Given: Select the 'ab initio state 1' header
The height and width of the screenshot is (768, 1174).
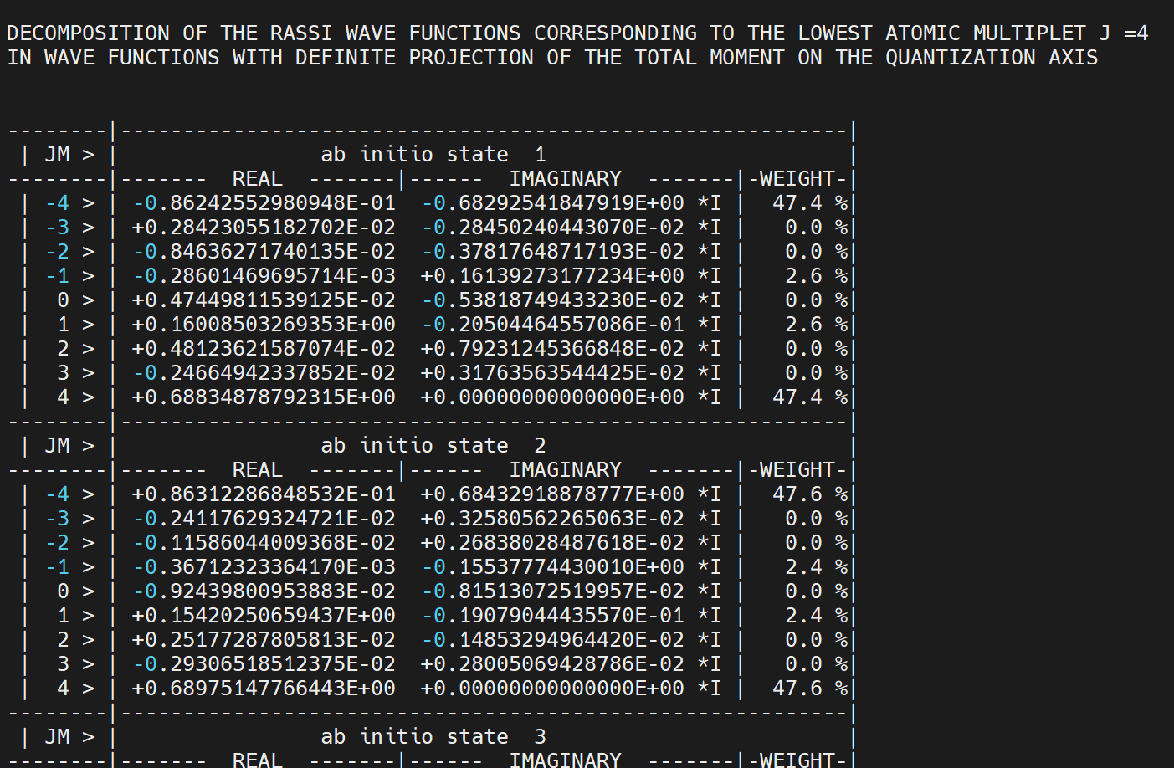Looking at the screenshot, I should tap(433, 155).
